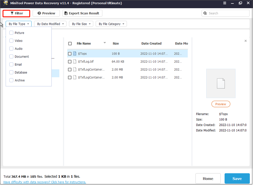Open the Preview toolbar button
Image resolution: width=253 pixels, height=185 pixels.
tap(46, 13)
